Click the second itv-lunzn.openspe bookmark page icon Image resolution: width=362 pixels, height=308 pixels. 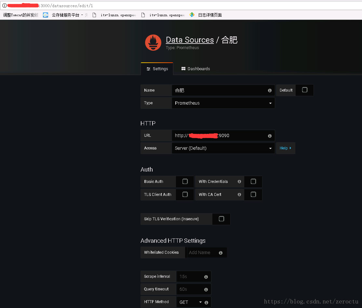pyautogui.click(x=143, y=15)
